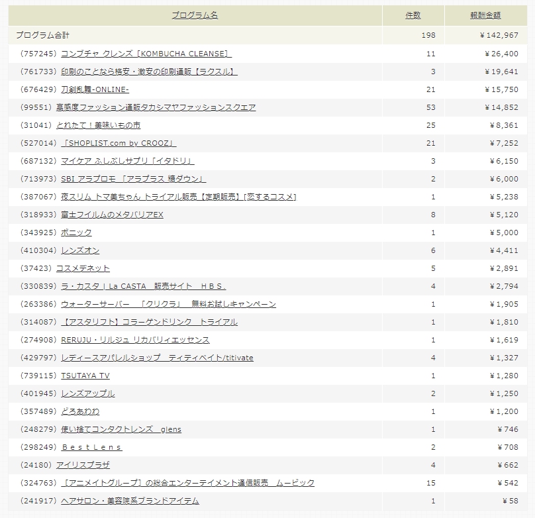Click count 53 in タカシマヤ row

pyautogui.click(x=431, y=107)
